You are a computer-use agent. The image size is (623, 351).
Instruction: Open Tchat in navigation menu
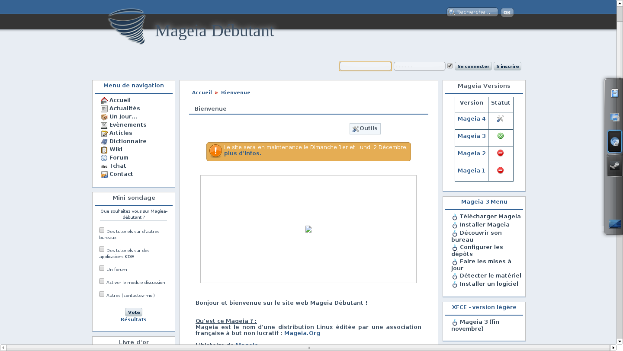tap(118, 166)
